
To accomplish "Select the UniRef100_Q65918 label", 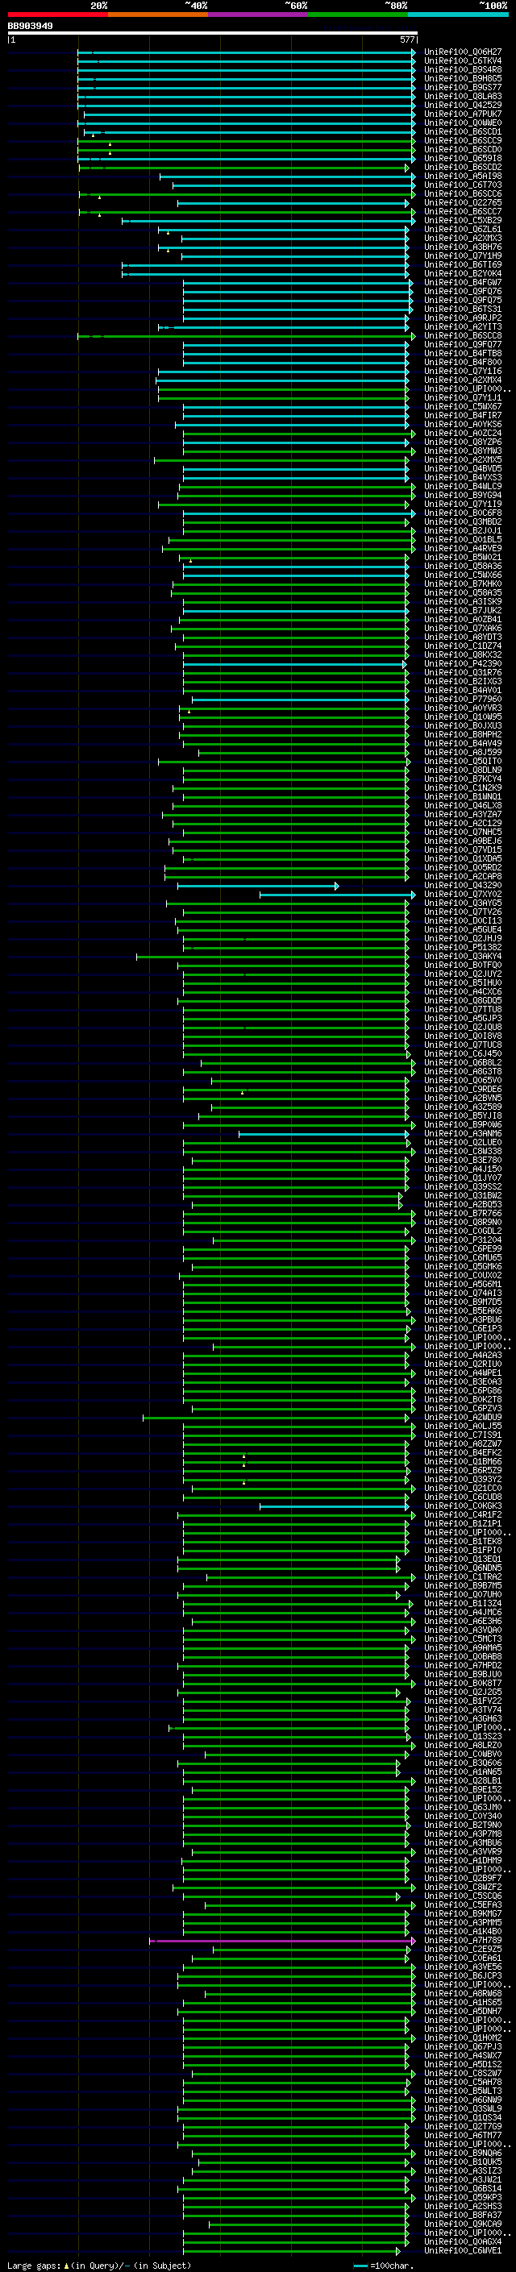I will click(463, 159).
